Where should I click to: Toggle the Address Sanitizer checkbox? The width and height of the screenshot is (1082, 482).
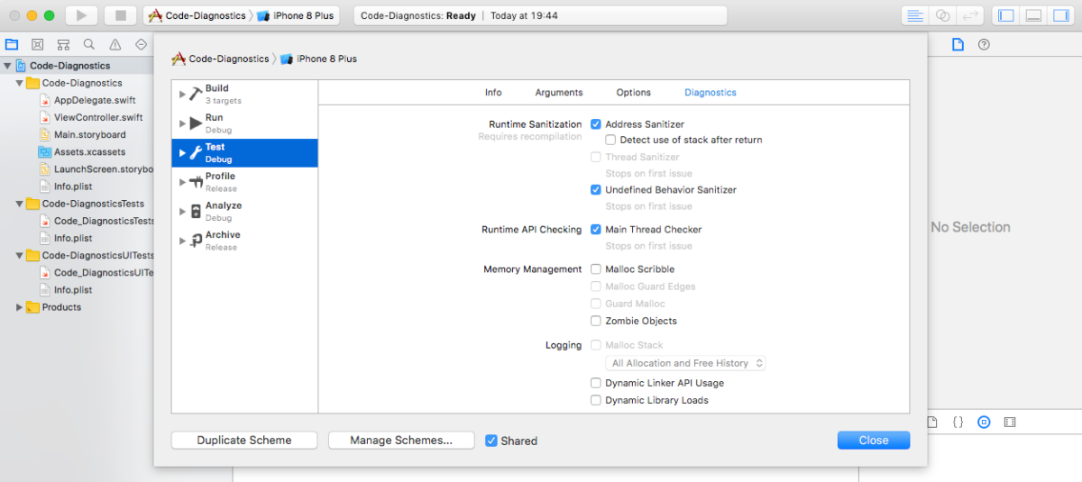596,124
